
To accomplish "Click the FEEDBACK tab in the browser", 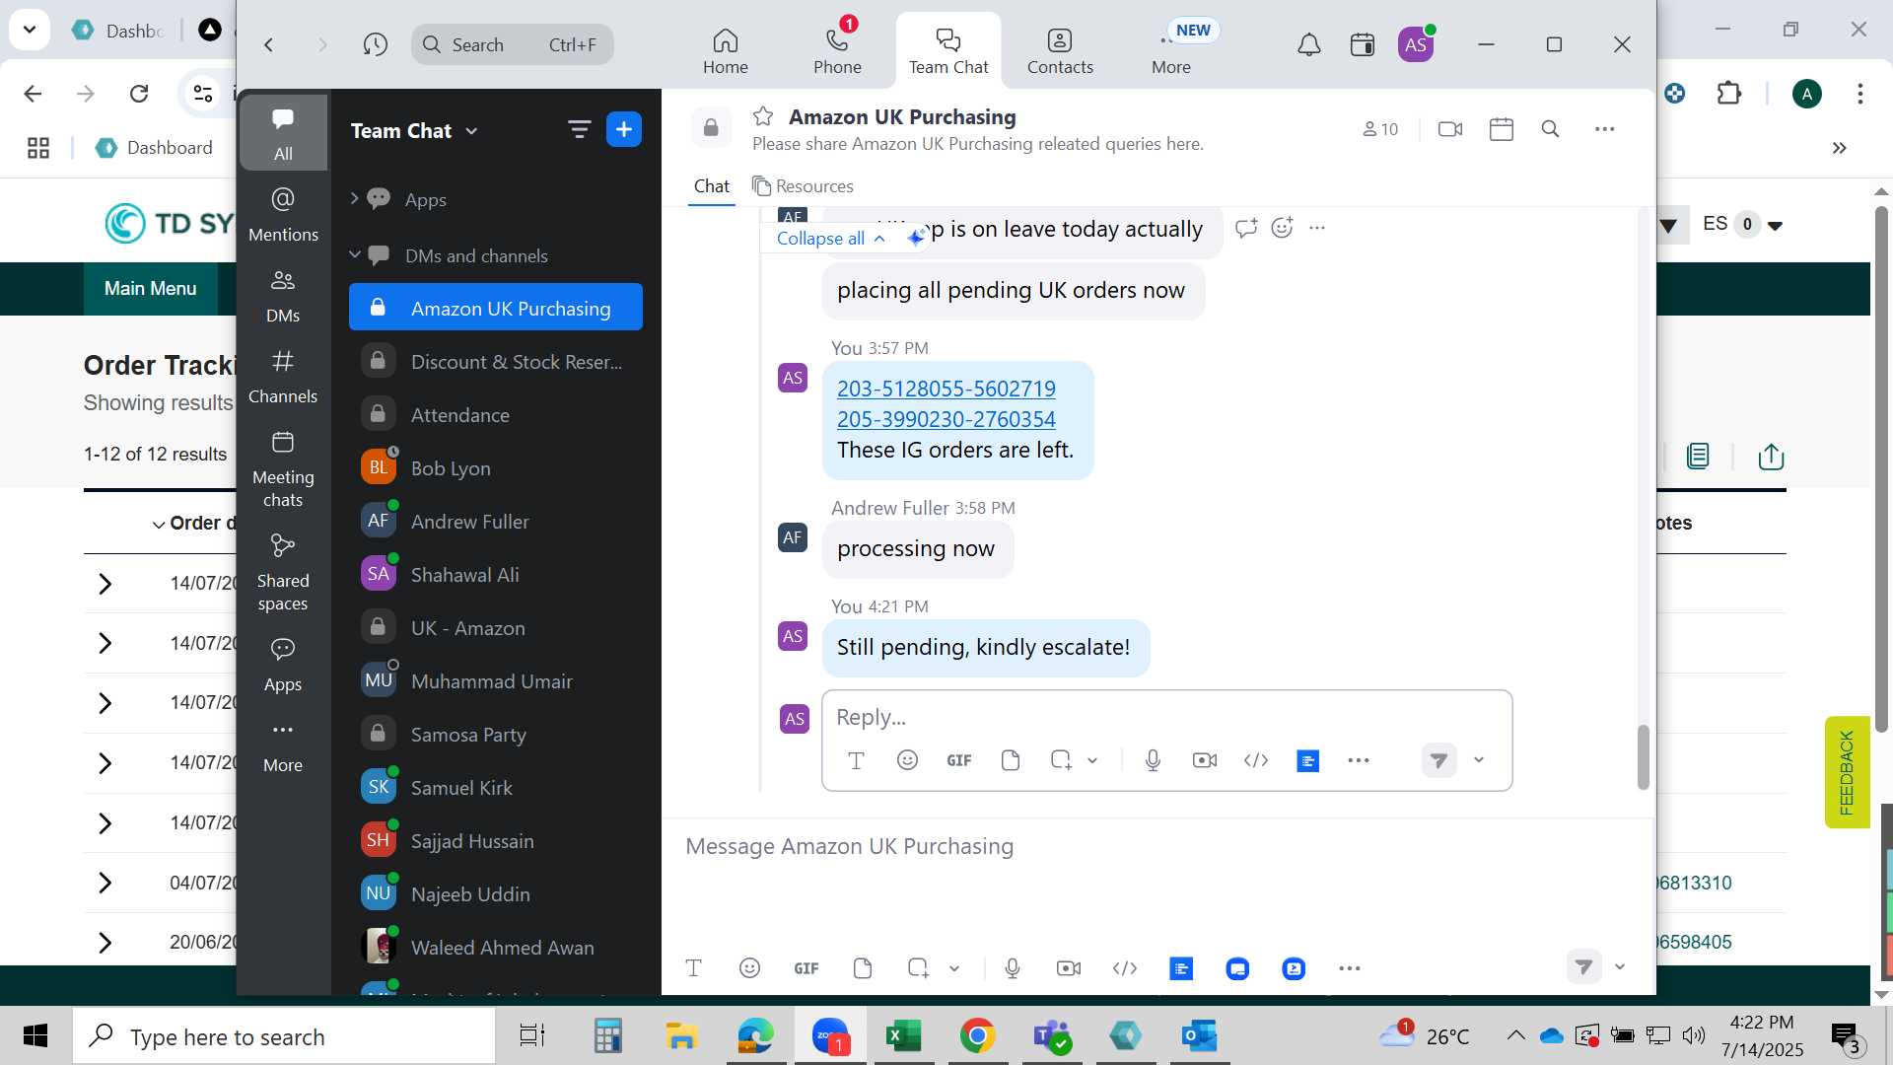I will tap(1847, 772).
